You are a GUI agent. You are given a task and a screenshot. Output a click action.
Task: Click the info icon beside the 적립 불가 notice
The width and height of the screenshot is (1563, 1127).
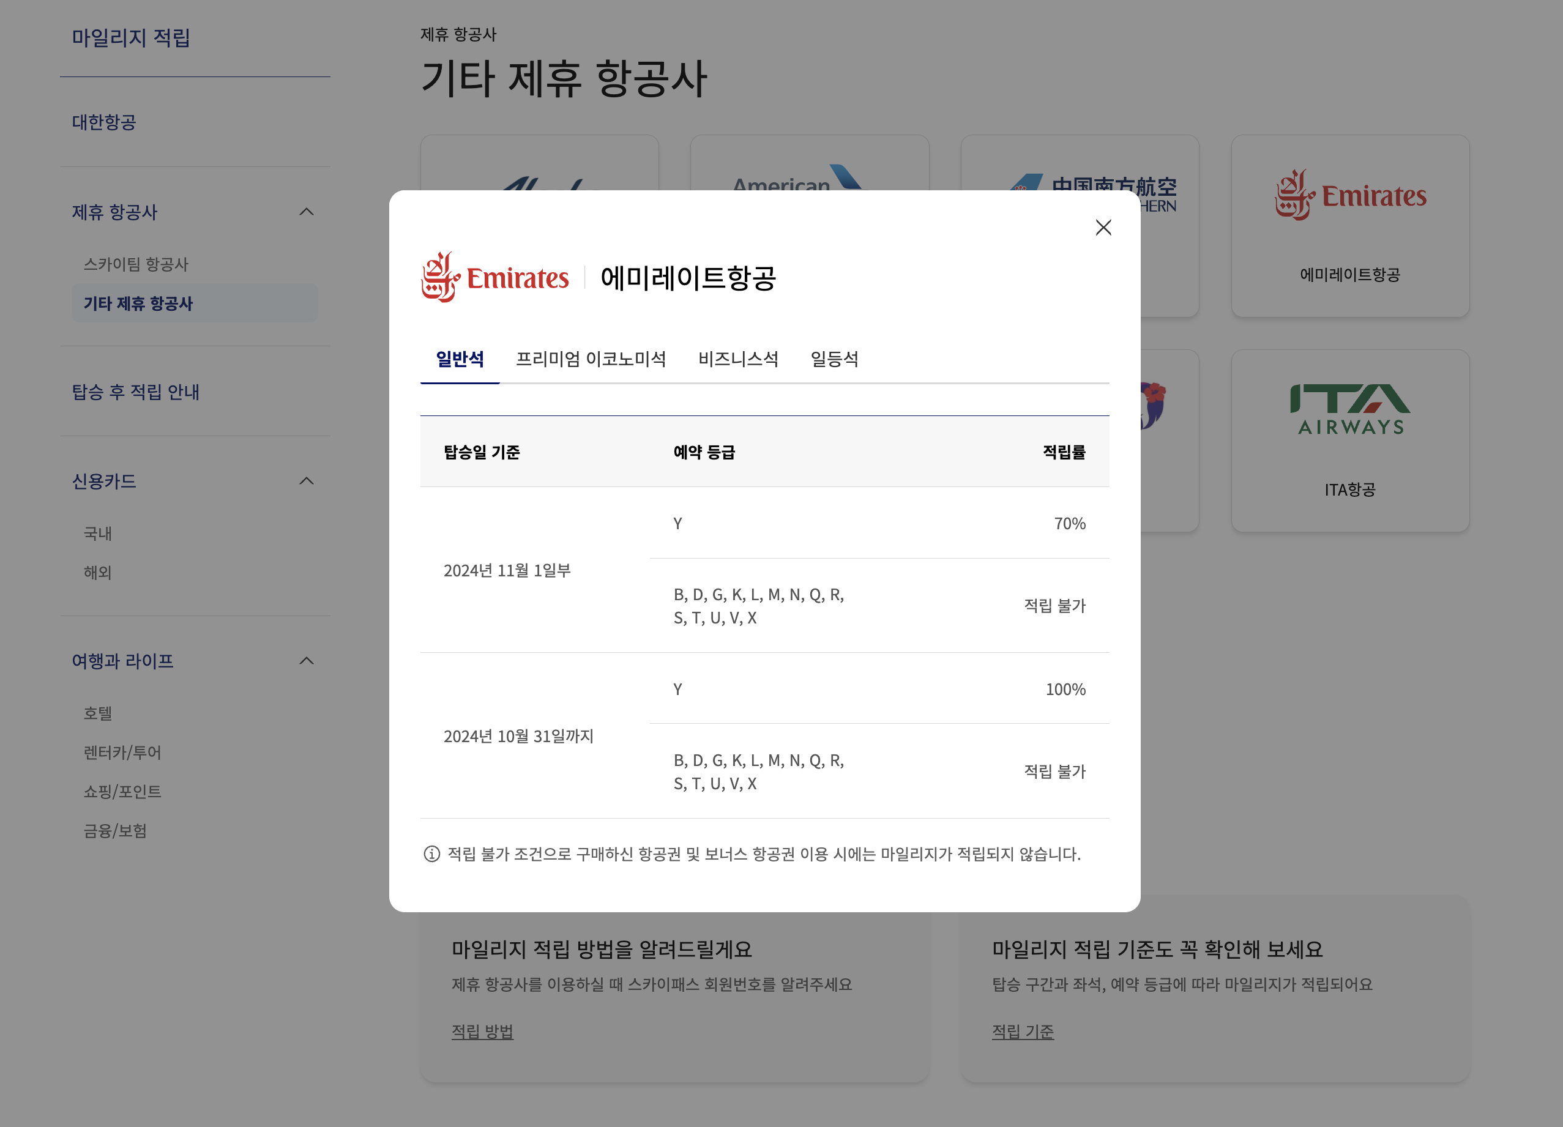pyautogui.click(x=431, y=854)
